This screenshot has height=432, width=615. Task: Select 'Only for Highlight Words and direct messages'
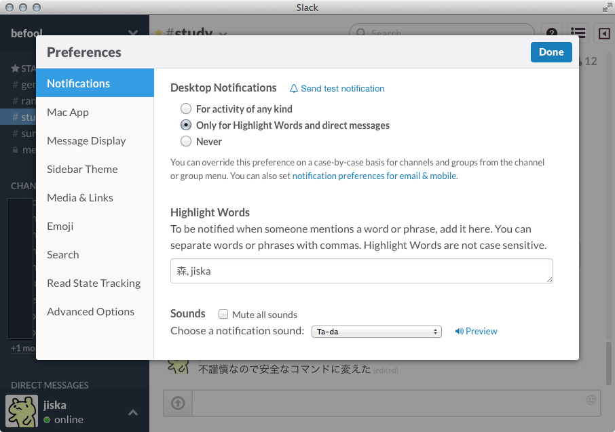tap(186, 125)
